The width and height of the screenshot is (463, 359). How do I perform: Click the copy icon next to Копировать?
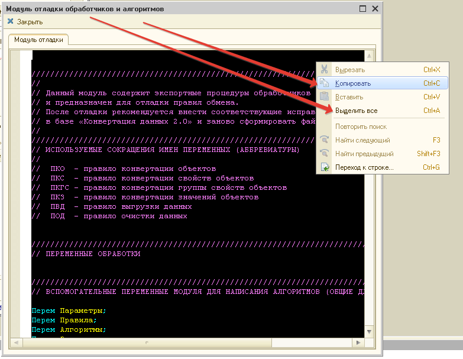(324, 83)
